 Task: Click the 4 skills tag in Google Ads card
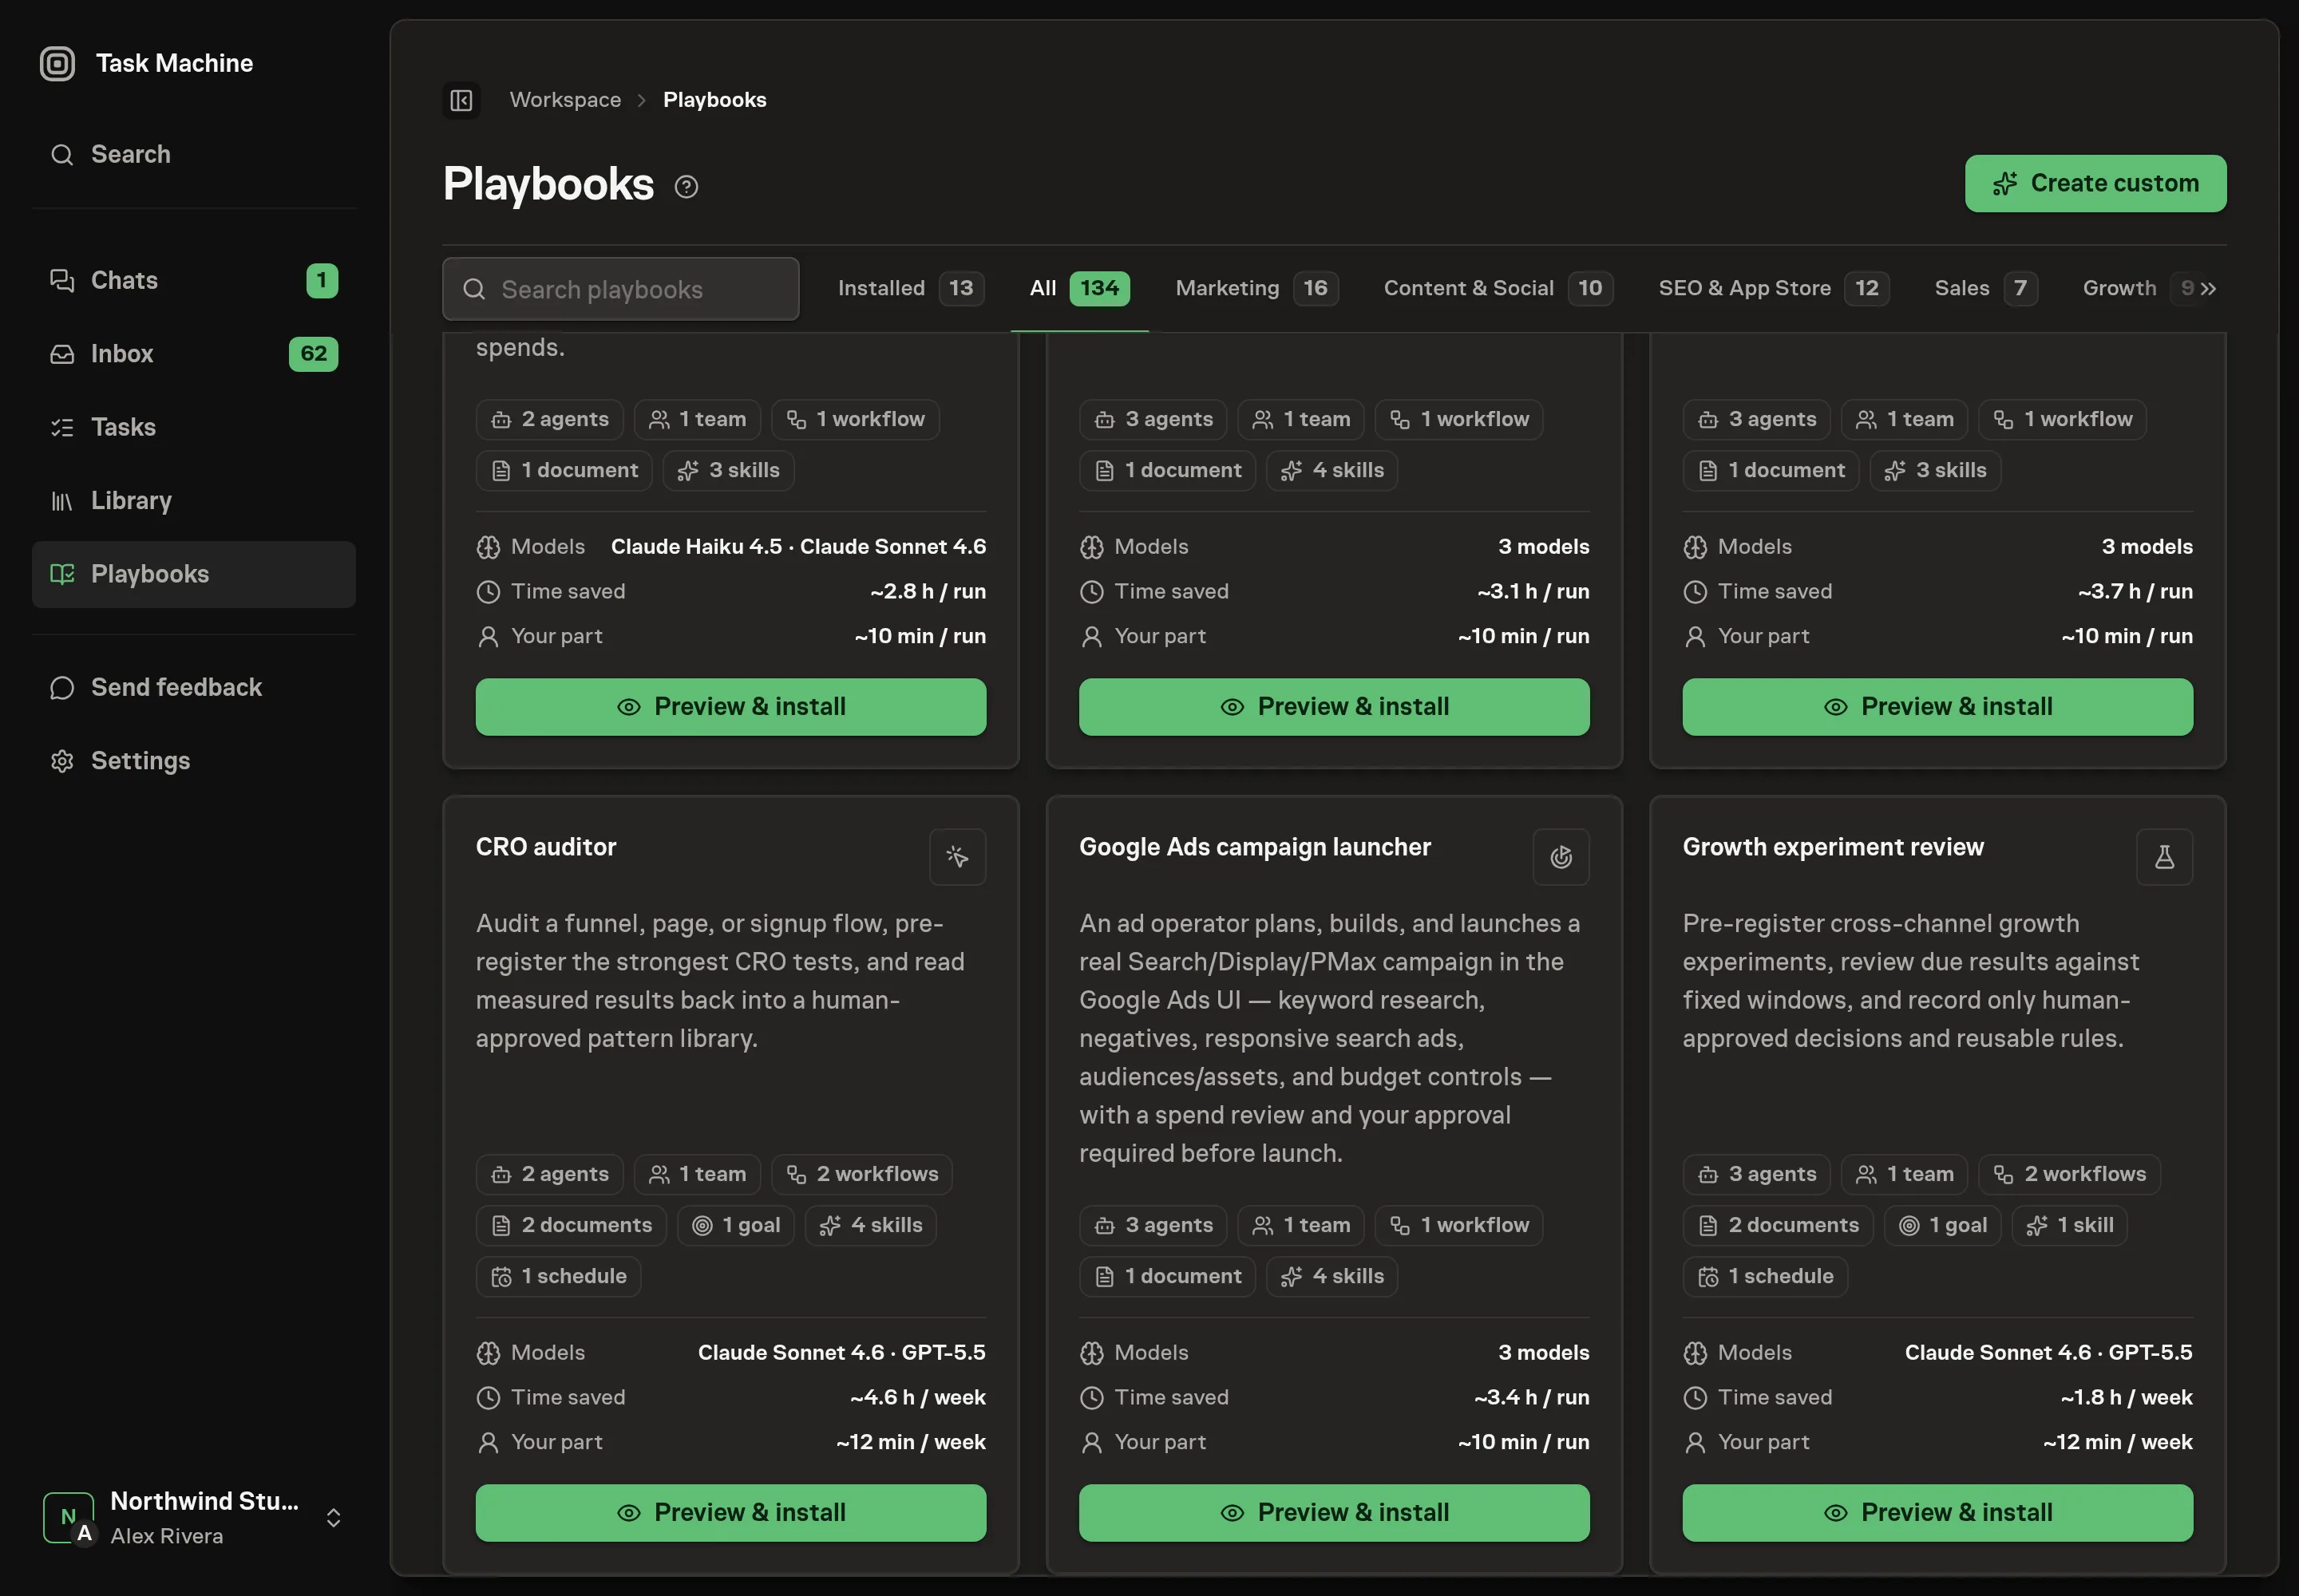[1332, 1277]
